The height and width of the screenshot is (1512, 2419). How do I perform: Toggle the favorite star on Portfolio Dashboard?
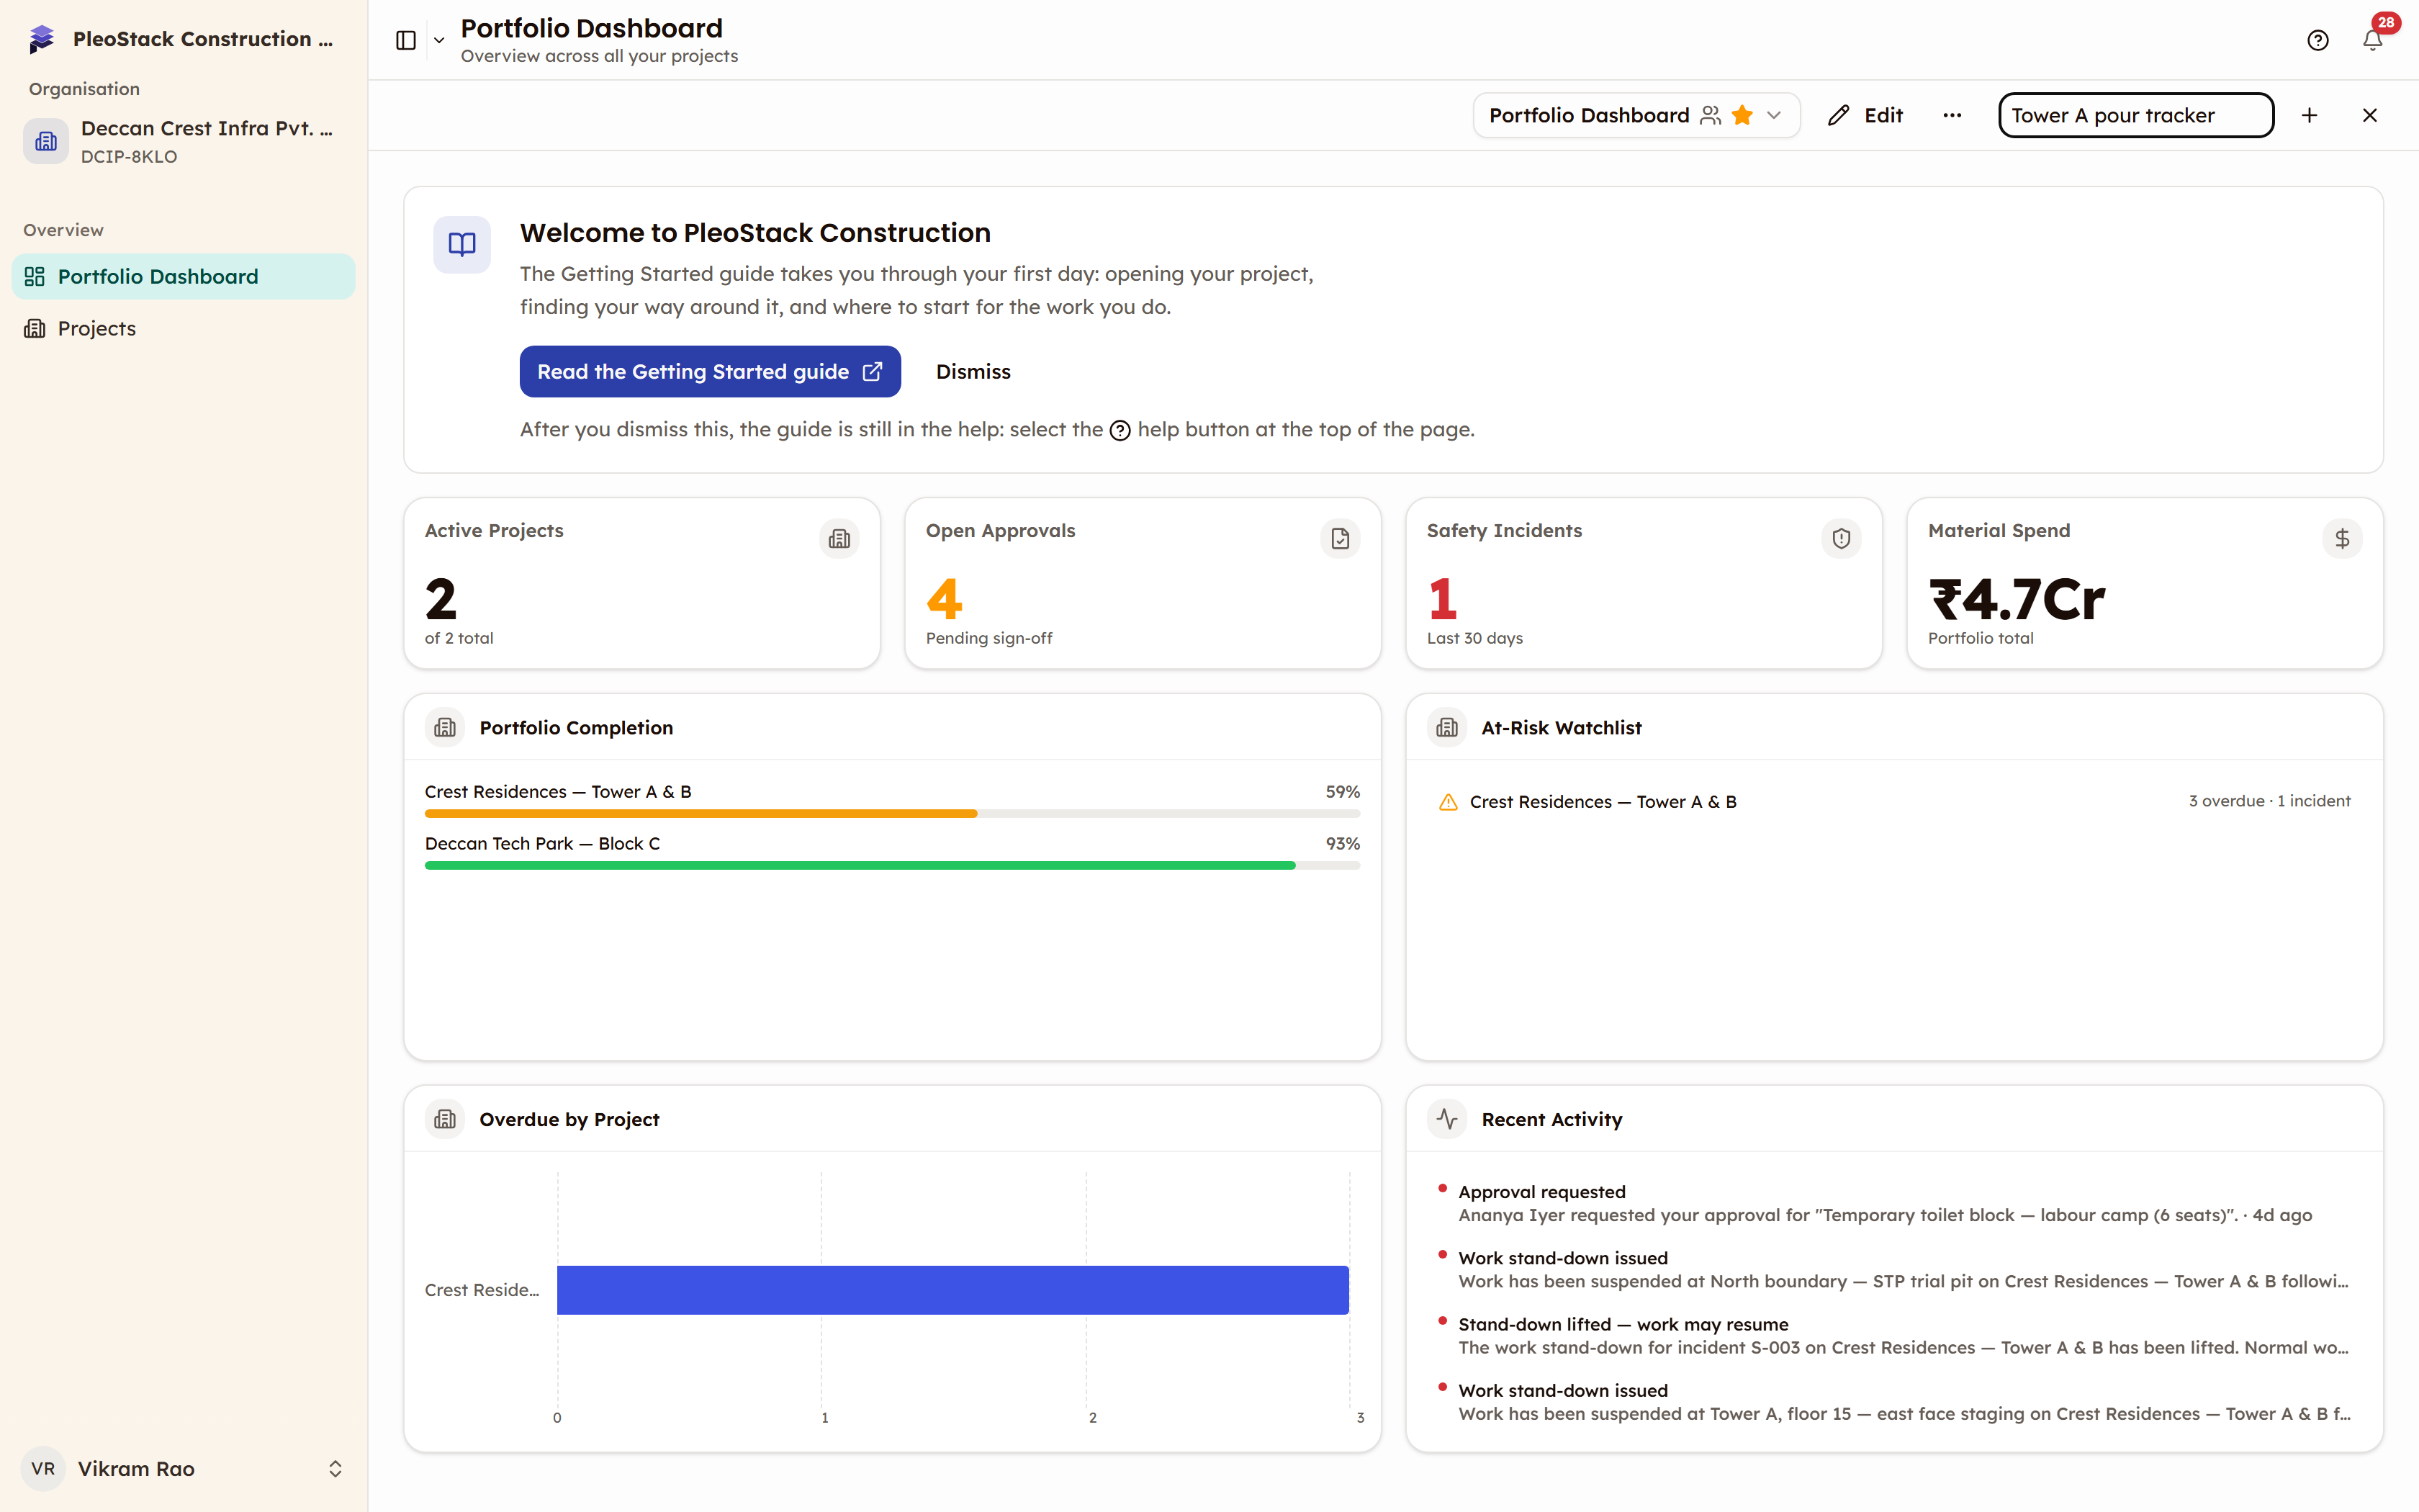(1742, 115)
